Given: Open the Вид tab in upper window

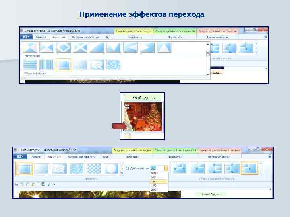Looking at the screenshot, I should pyautogui.click(x=108, y=37).
